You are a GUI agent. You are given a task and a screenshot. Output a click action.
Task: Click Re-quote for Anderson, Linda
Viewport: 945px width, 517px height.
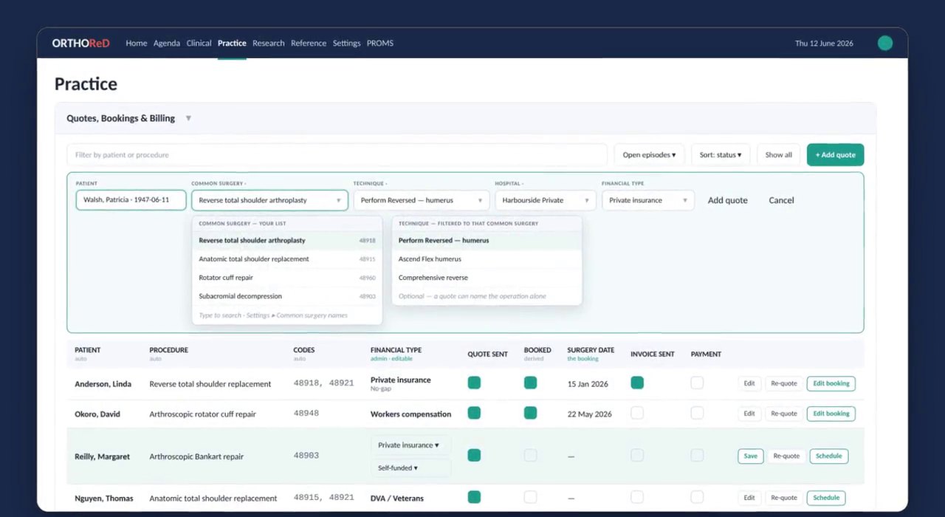[x=784, y=383]
